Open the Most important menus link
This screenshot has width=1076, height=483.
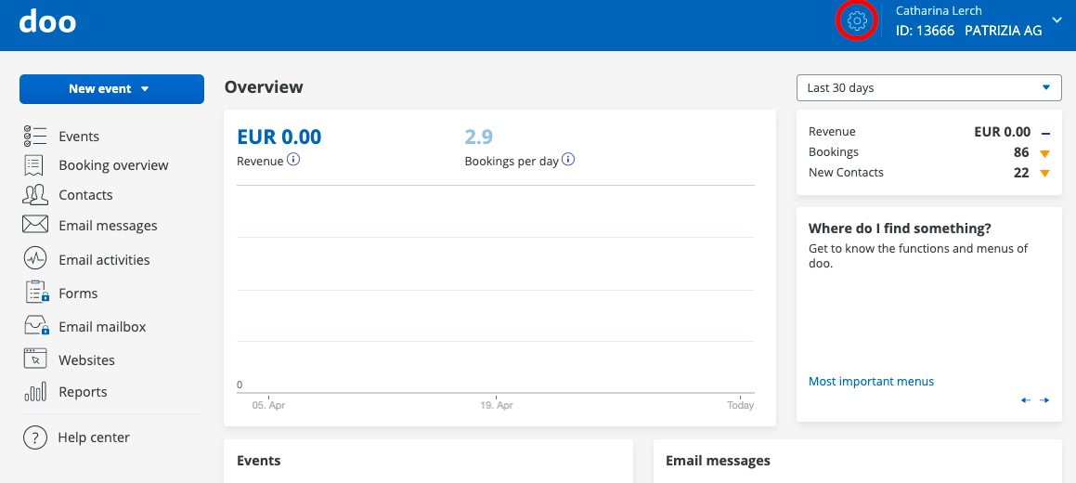click(x=871, y=382)
